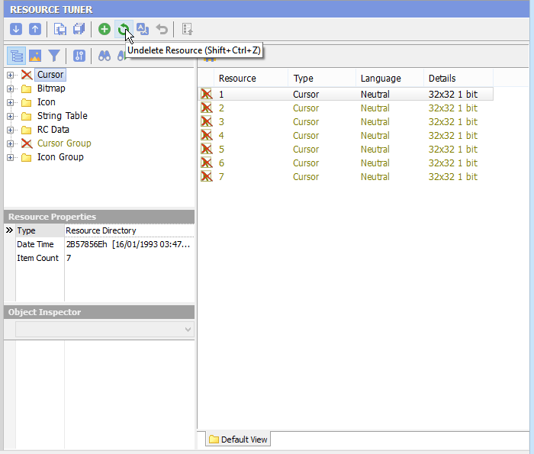Select the resource row numbered 7
534x454 pixels.
(346, 176)
